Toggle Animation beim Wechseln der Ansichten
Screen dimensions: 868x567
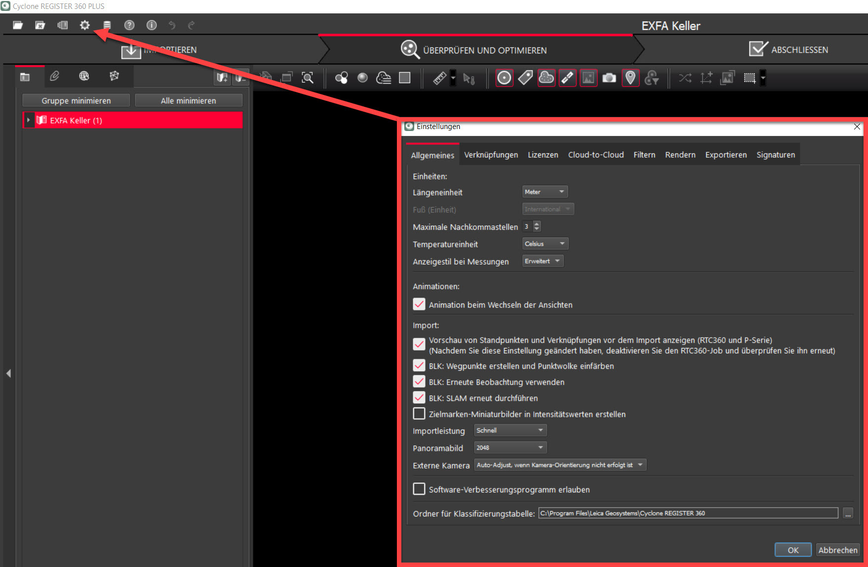click(x=419, y=304)
